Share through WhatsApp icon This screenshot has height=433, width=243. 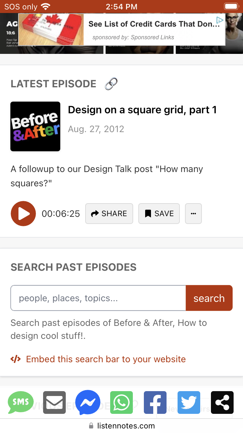(x=121, y=402)
